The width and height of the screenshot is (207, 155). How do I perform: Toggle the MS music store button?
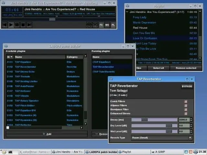[107, 25]
